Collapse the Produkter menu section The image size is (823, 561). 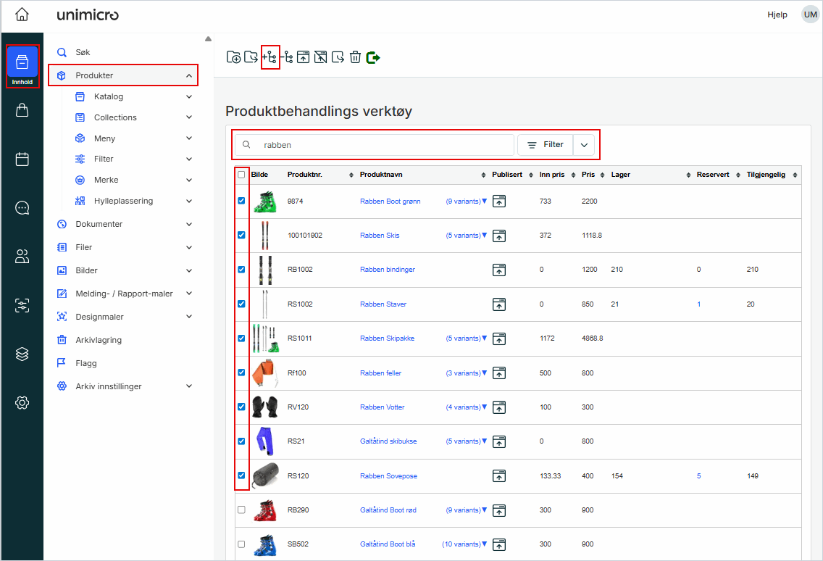[x=189, y=75]
